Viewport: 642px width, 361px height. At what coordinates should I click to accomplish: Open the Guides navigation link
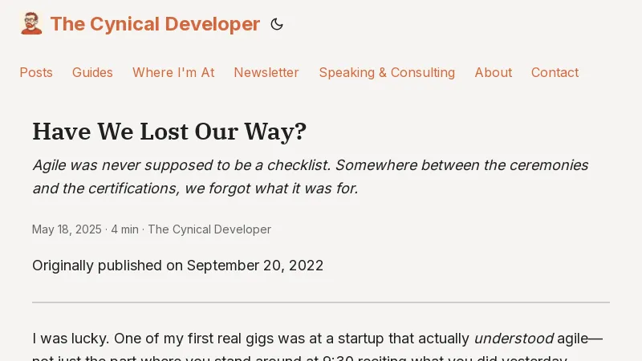[92, 72]
